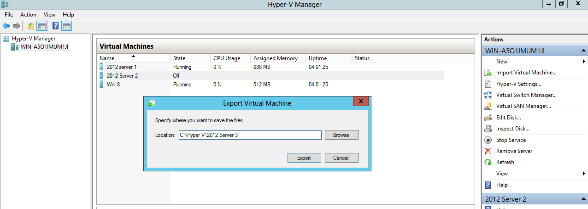Click the server icon beside WIN-A5O1IMUM1JI in tree
The height and width of the screenshot is (209, 588).
(15, 47)
